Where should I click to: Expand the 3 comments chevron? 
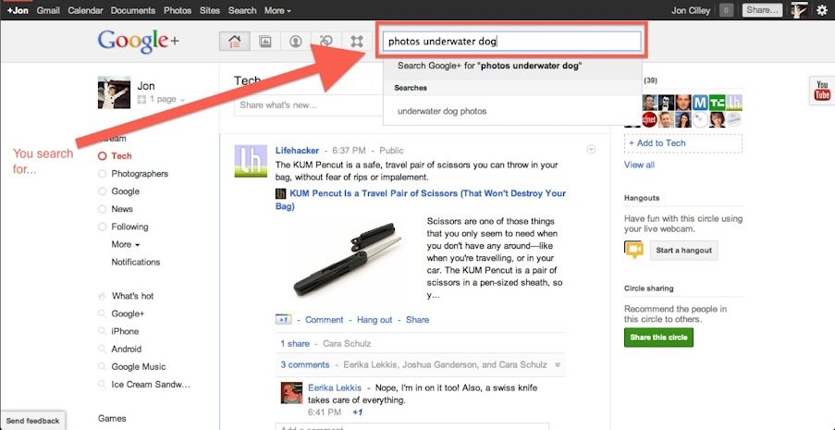558,365
